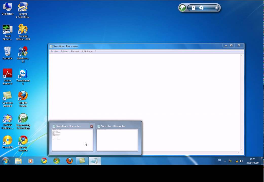This screenshot has width=264, height=182.
Task: Open the Affichage menu
Action: 87,51
